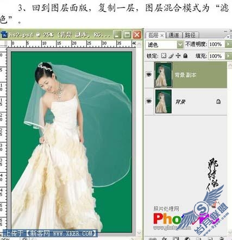Click the lock transparent pixels icon
Viewport: 232px width, 240px height.
click(164, 56)
